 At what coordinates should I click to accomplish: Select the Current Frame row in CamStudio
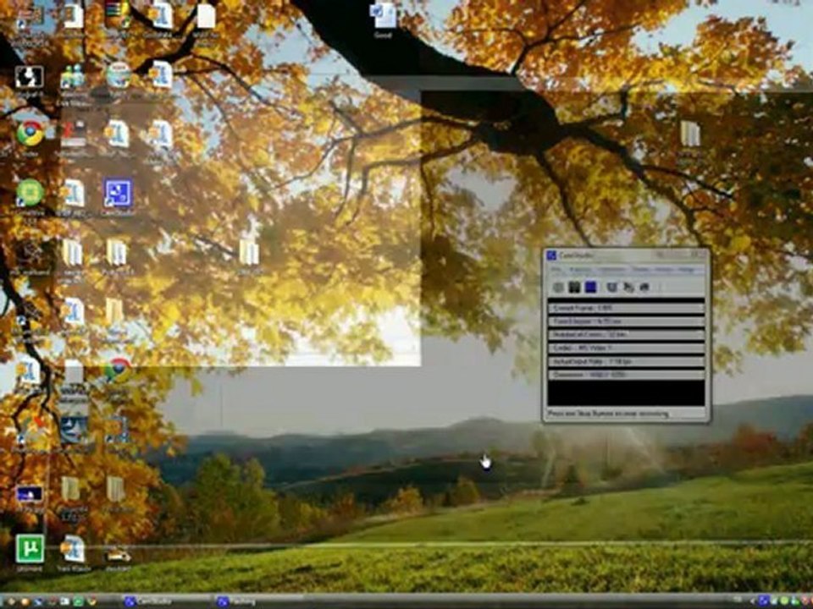pyautogui.click(x=627, y=308)
